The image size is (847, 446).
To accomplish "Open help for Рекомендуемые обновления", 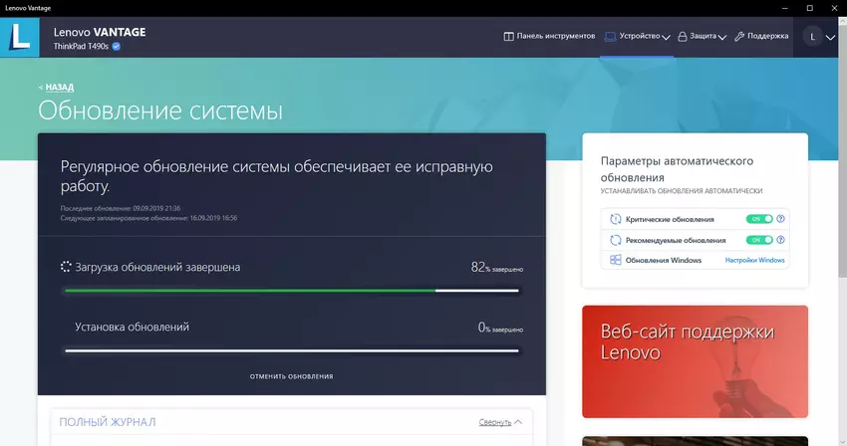I will click(x=781, y=240).
